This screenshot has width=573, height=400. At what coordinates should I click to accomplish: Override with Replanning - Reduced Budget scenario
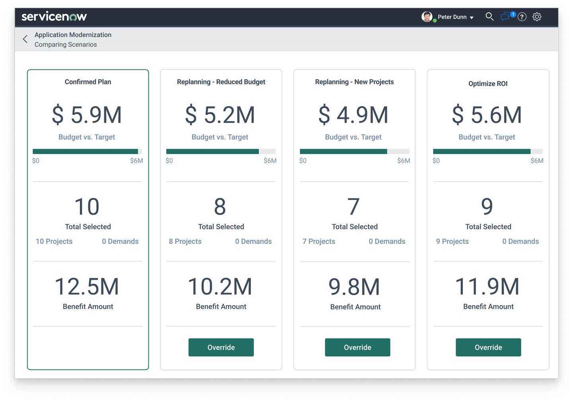pyautogui.click(x=221, y=347)
